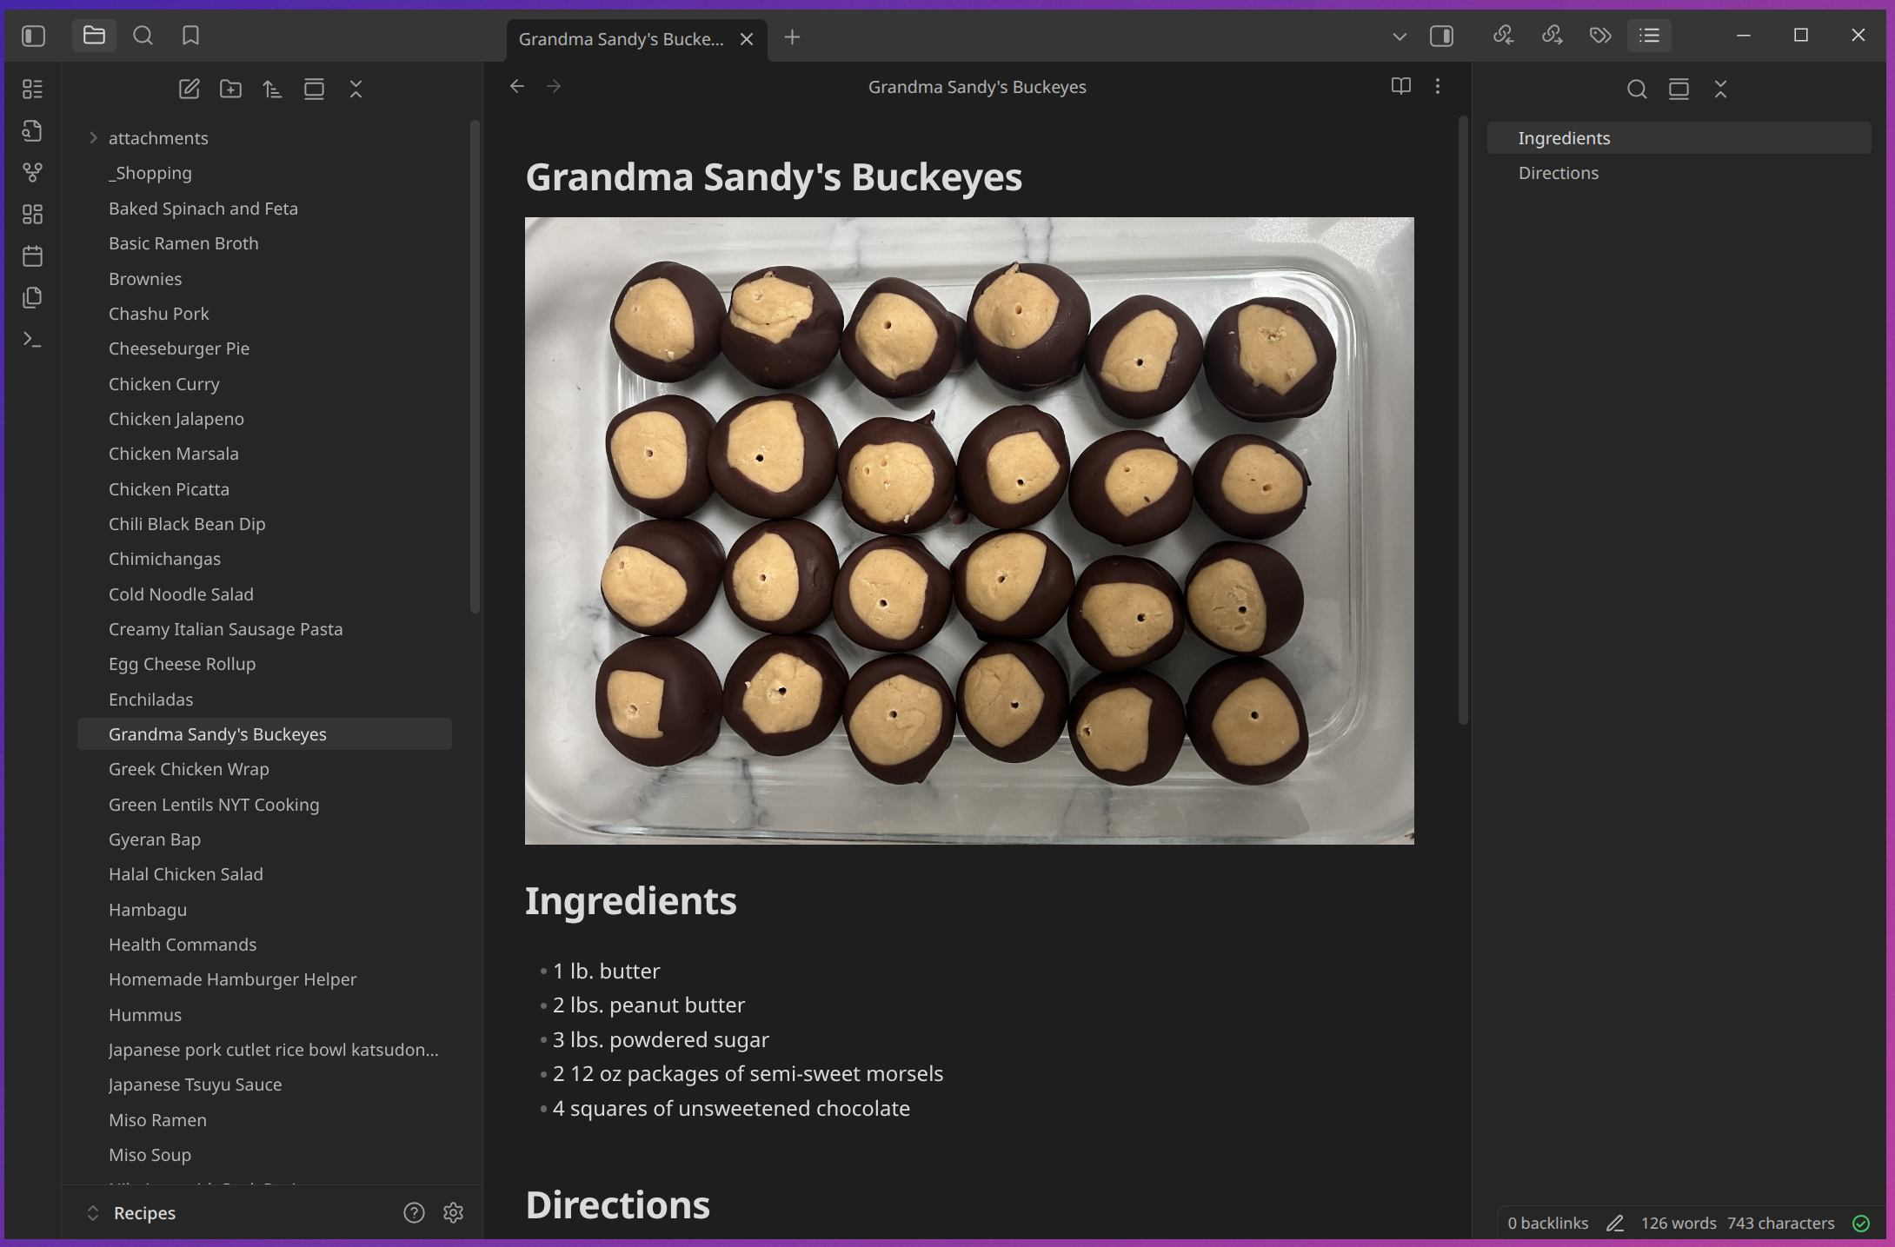Show the tags pane
The image size is (1895, 1247).
click(1600, 36)
